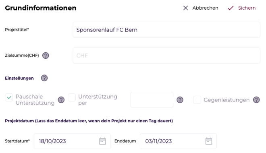Click the empty Unterstützung per unit field
Image resolution: width=266 pixels, height=153 pixels.
152,100
